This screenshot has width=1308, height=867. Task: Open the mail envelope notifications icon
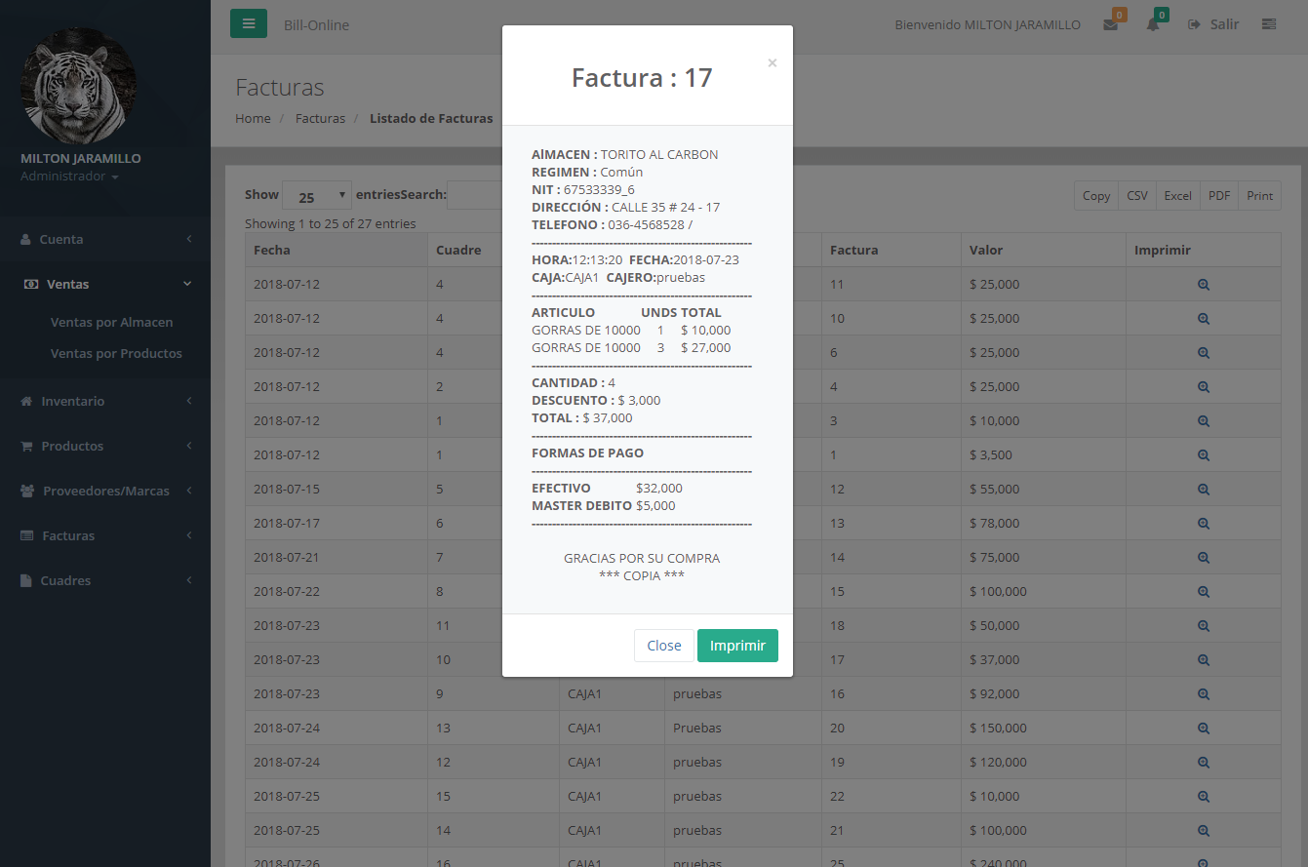[x=1111, y=24]
